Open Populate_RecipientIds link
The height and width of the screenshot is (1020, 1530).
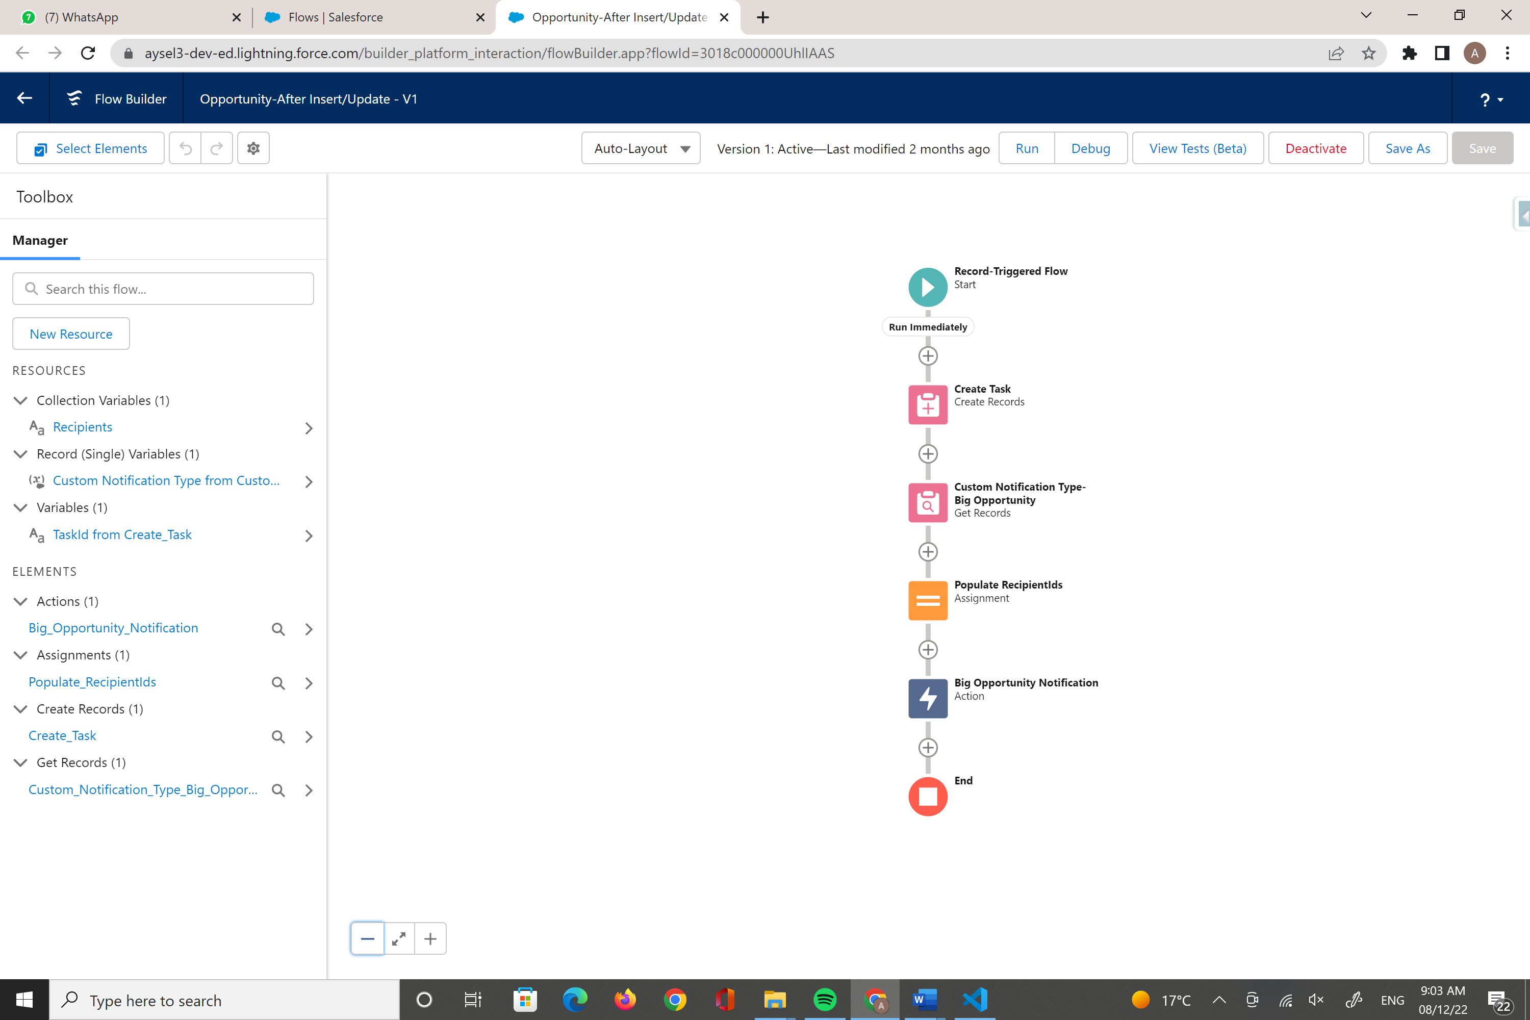92,682
